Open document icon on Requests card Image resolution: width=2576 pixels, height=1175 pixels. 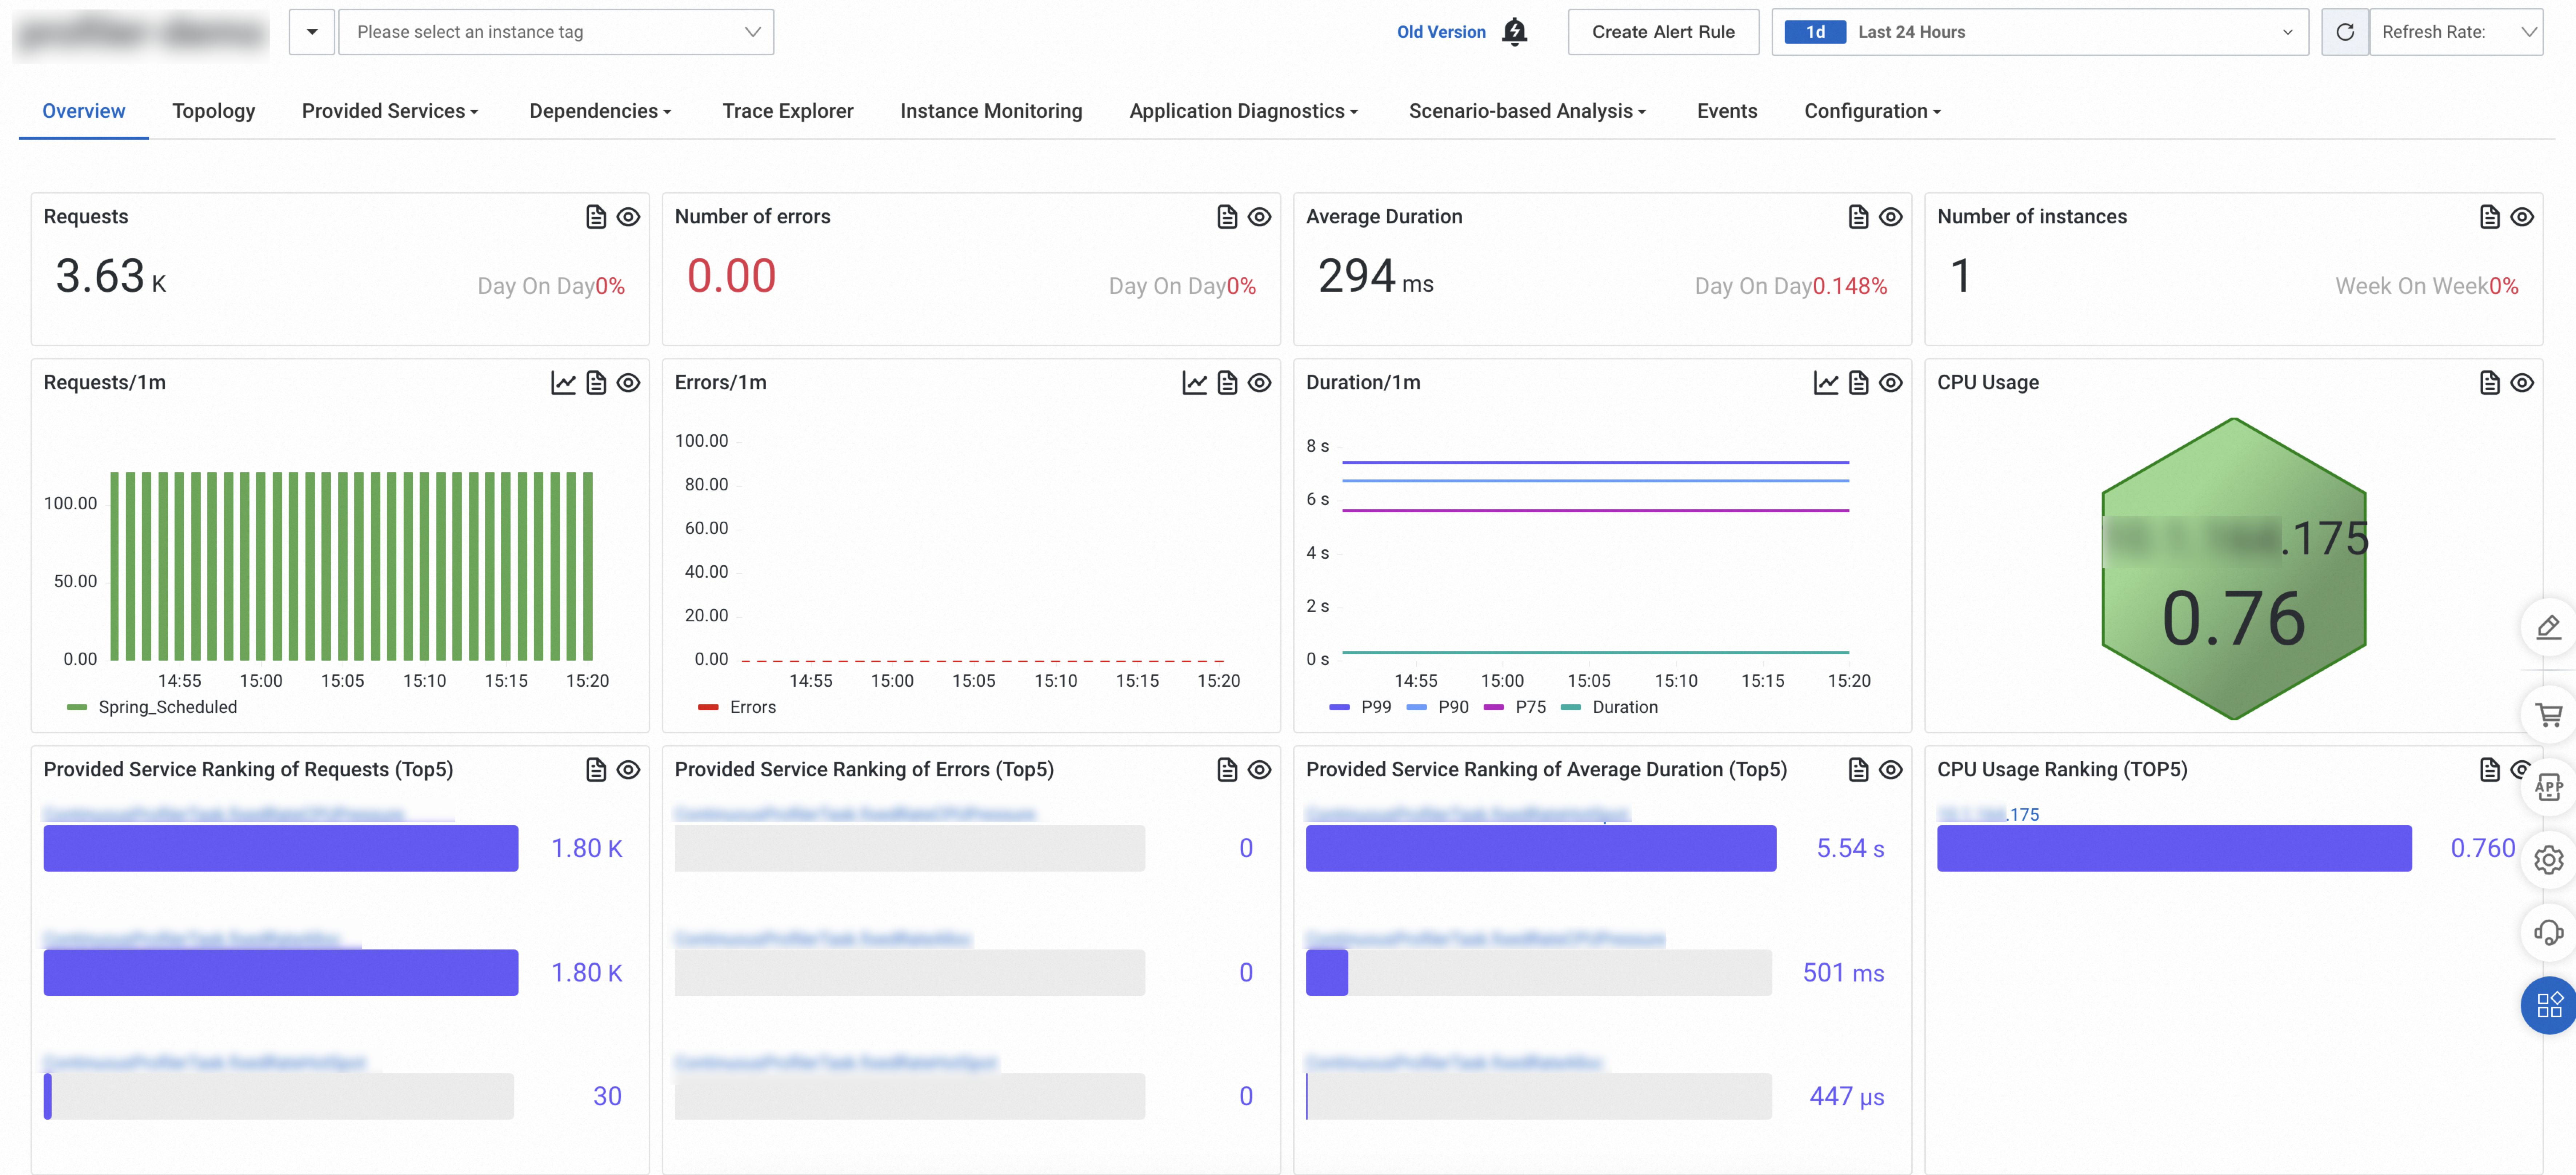tap(596, 217)
